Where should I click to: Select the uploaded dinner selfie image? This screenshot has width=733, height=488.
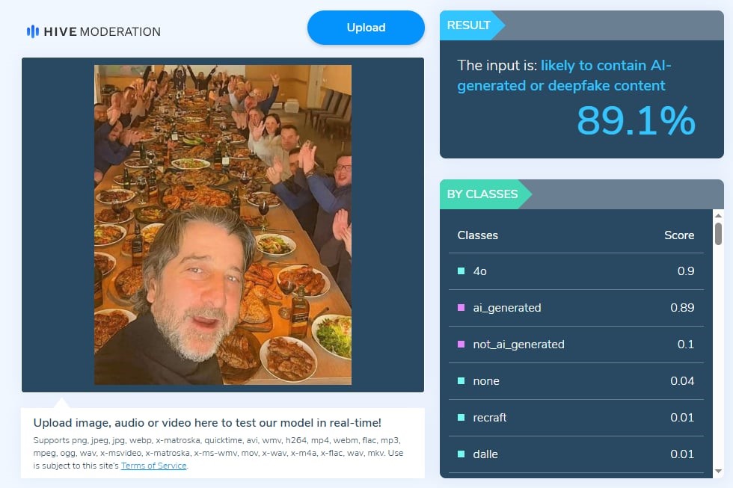pos(222,224)
